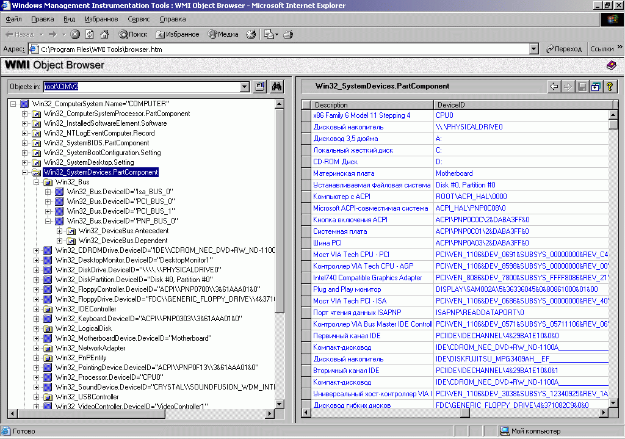Click the Переход go button

(x=563, y=49)
